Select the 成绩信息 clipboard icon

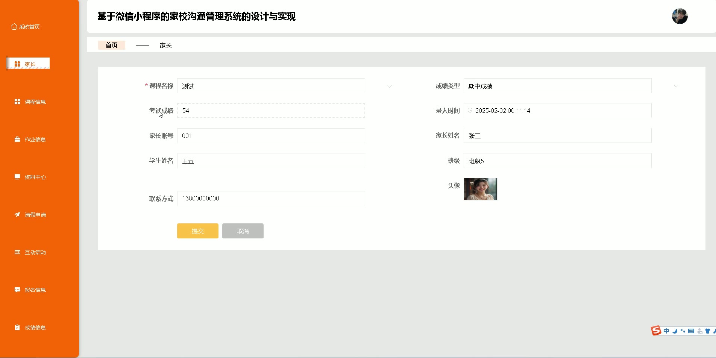pos(17,328)
